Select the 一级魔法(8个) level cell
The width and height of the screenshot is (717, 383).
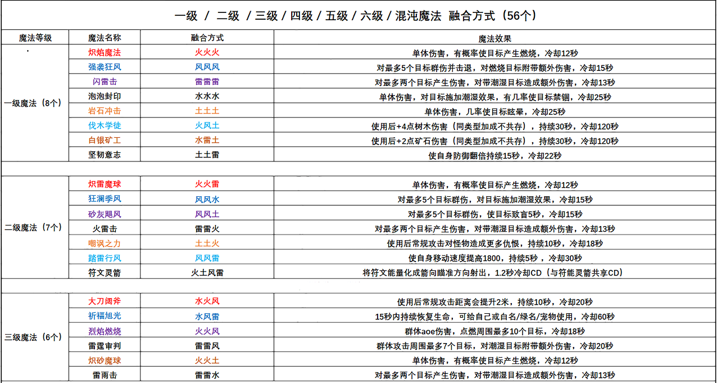(35, 103)
